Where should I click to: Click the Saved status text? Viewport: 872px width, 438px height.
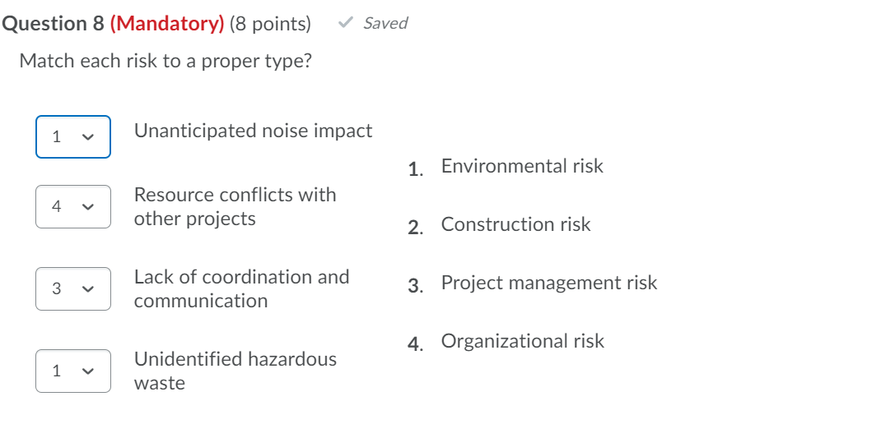(x=385, y=24)
